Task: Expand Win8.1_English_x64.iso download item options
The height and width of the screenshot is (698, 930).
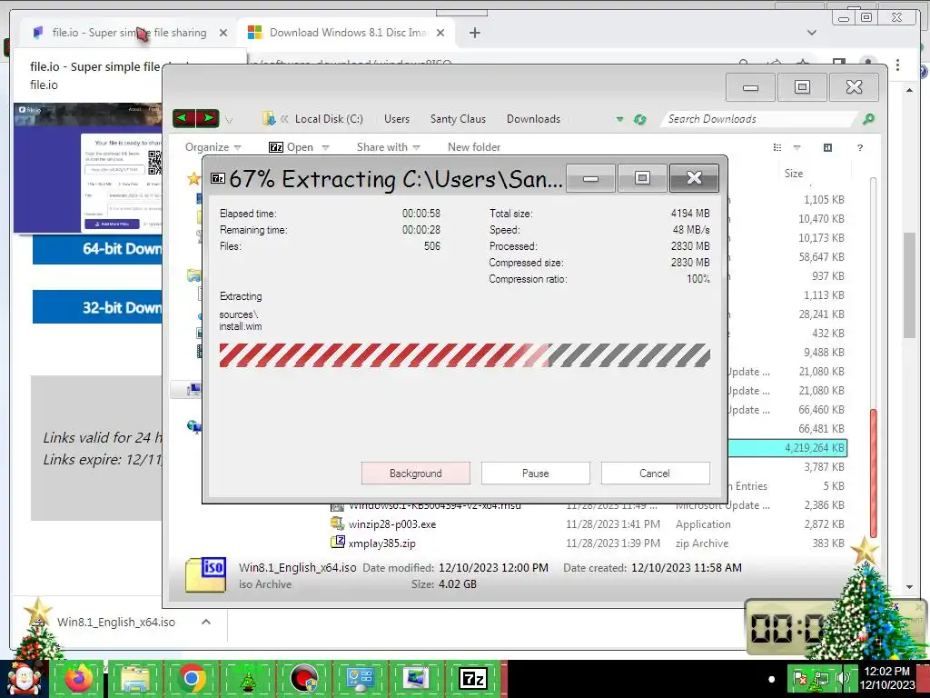Action: point(206,622)
